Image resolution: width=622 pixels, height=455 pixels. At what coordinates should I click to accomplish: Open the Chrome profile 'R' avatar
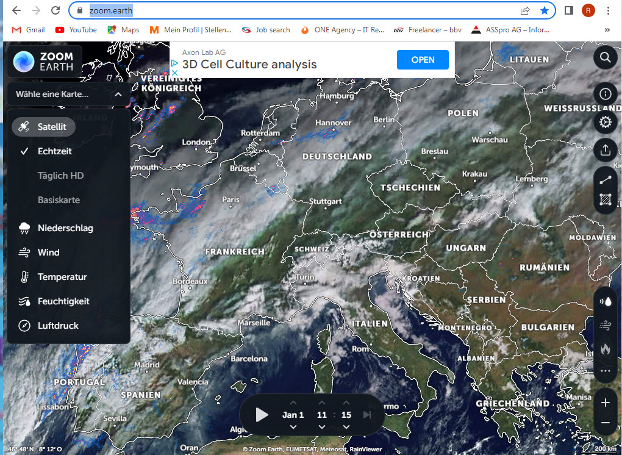[588, 10]
